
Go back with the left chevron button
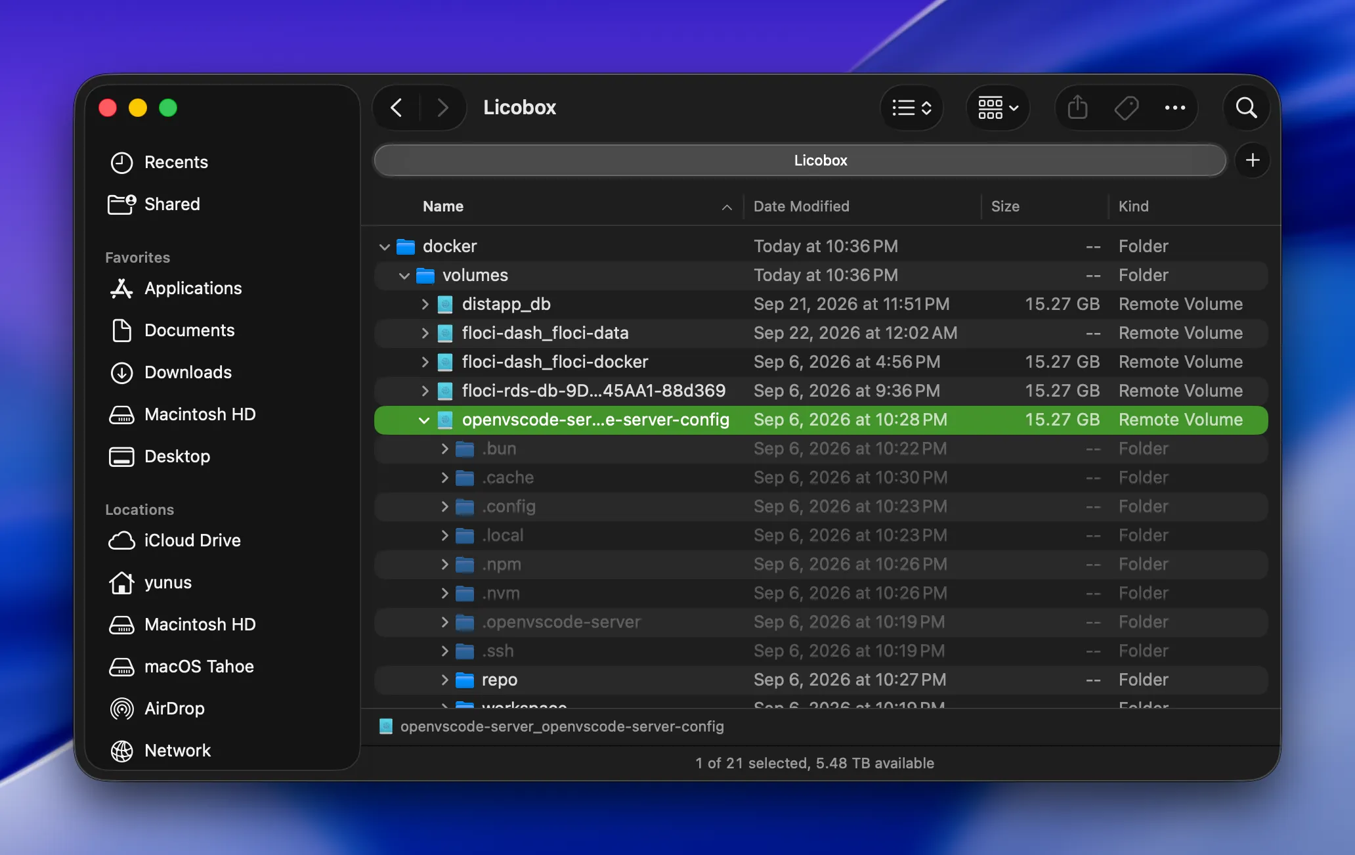tap(397, 108)
